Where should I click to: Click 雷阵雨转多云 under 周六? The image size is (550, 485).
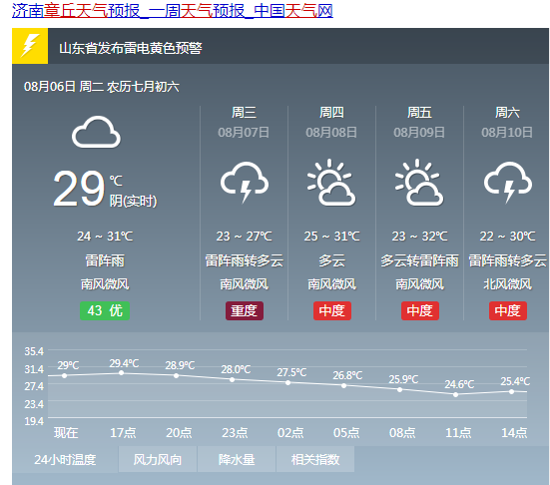coord(508,260)
